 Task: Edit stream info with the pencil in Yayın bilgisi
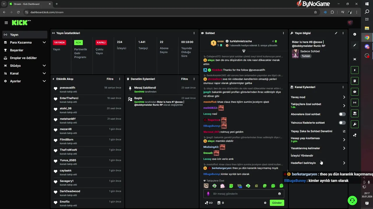click(336, 33)
